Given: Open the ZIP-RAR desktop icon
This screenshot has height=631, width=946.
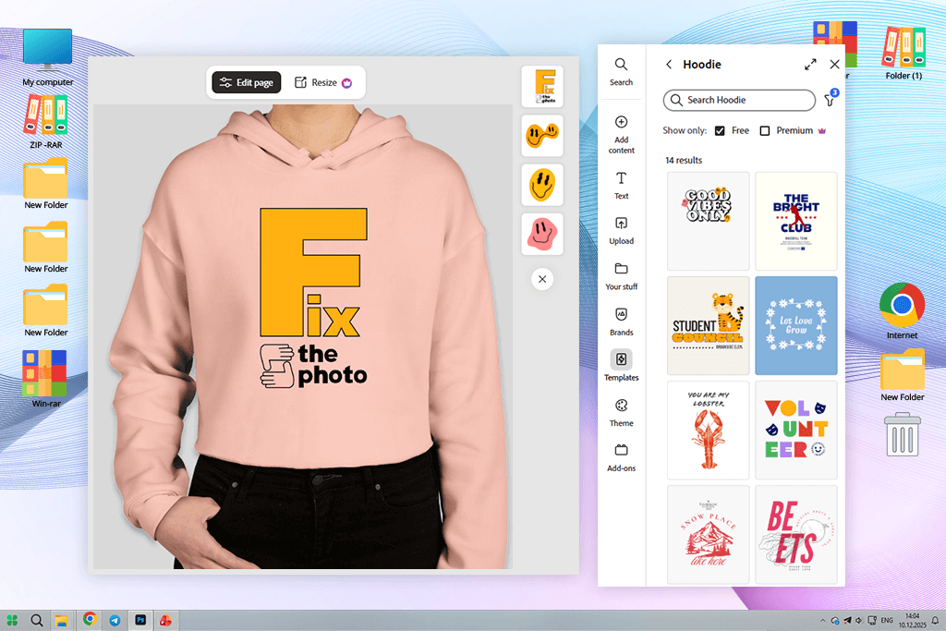Looking at the screenshot, I should tap(46, 123).
